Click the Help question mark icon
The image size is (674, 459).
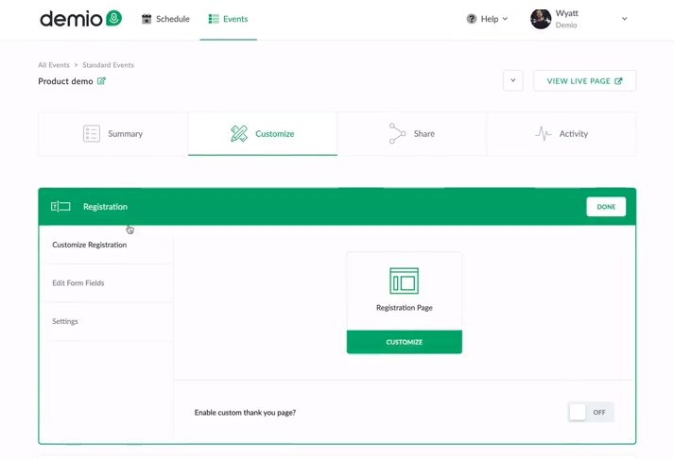(x=472, y=19)
